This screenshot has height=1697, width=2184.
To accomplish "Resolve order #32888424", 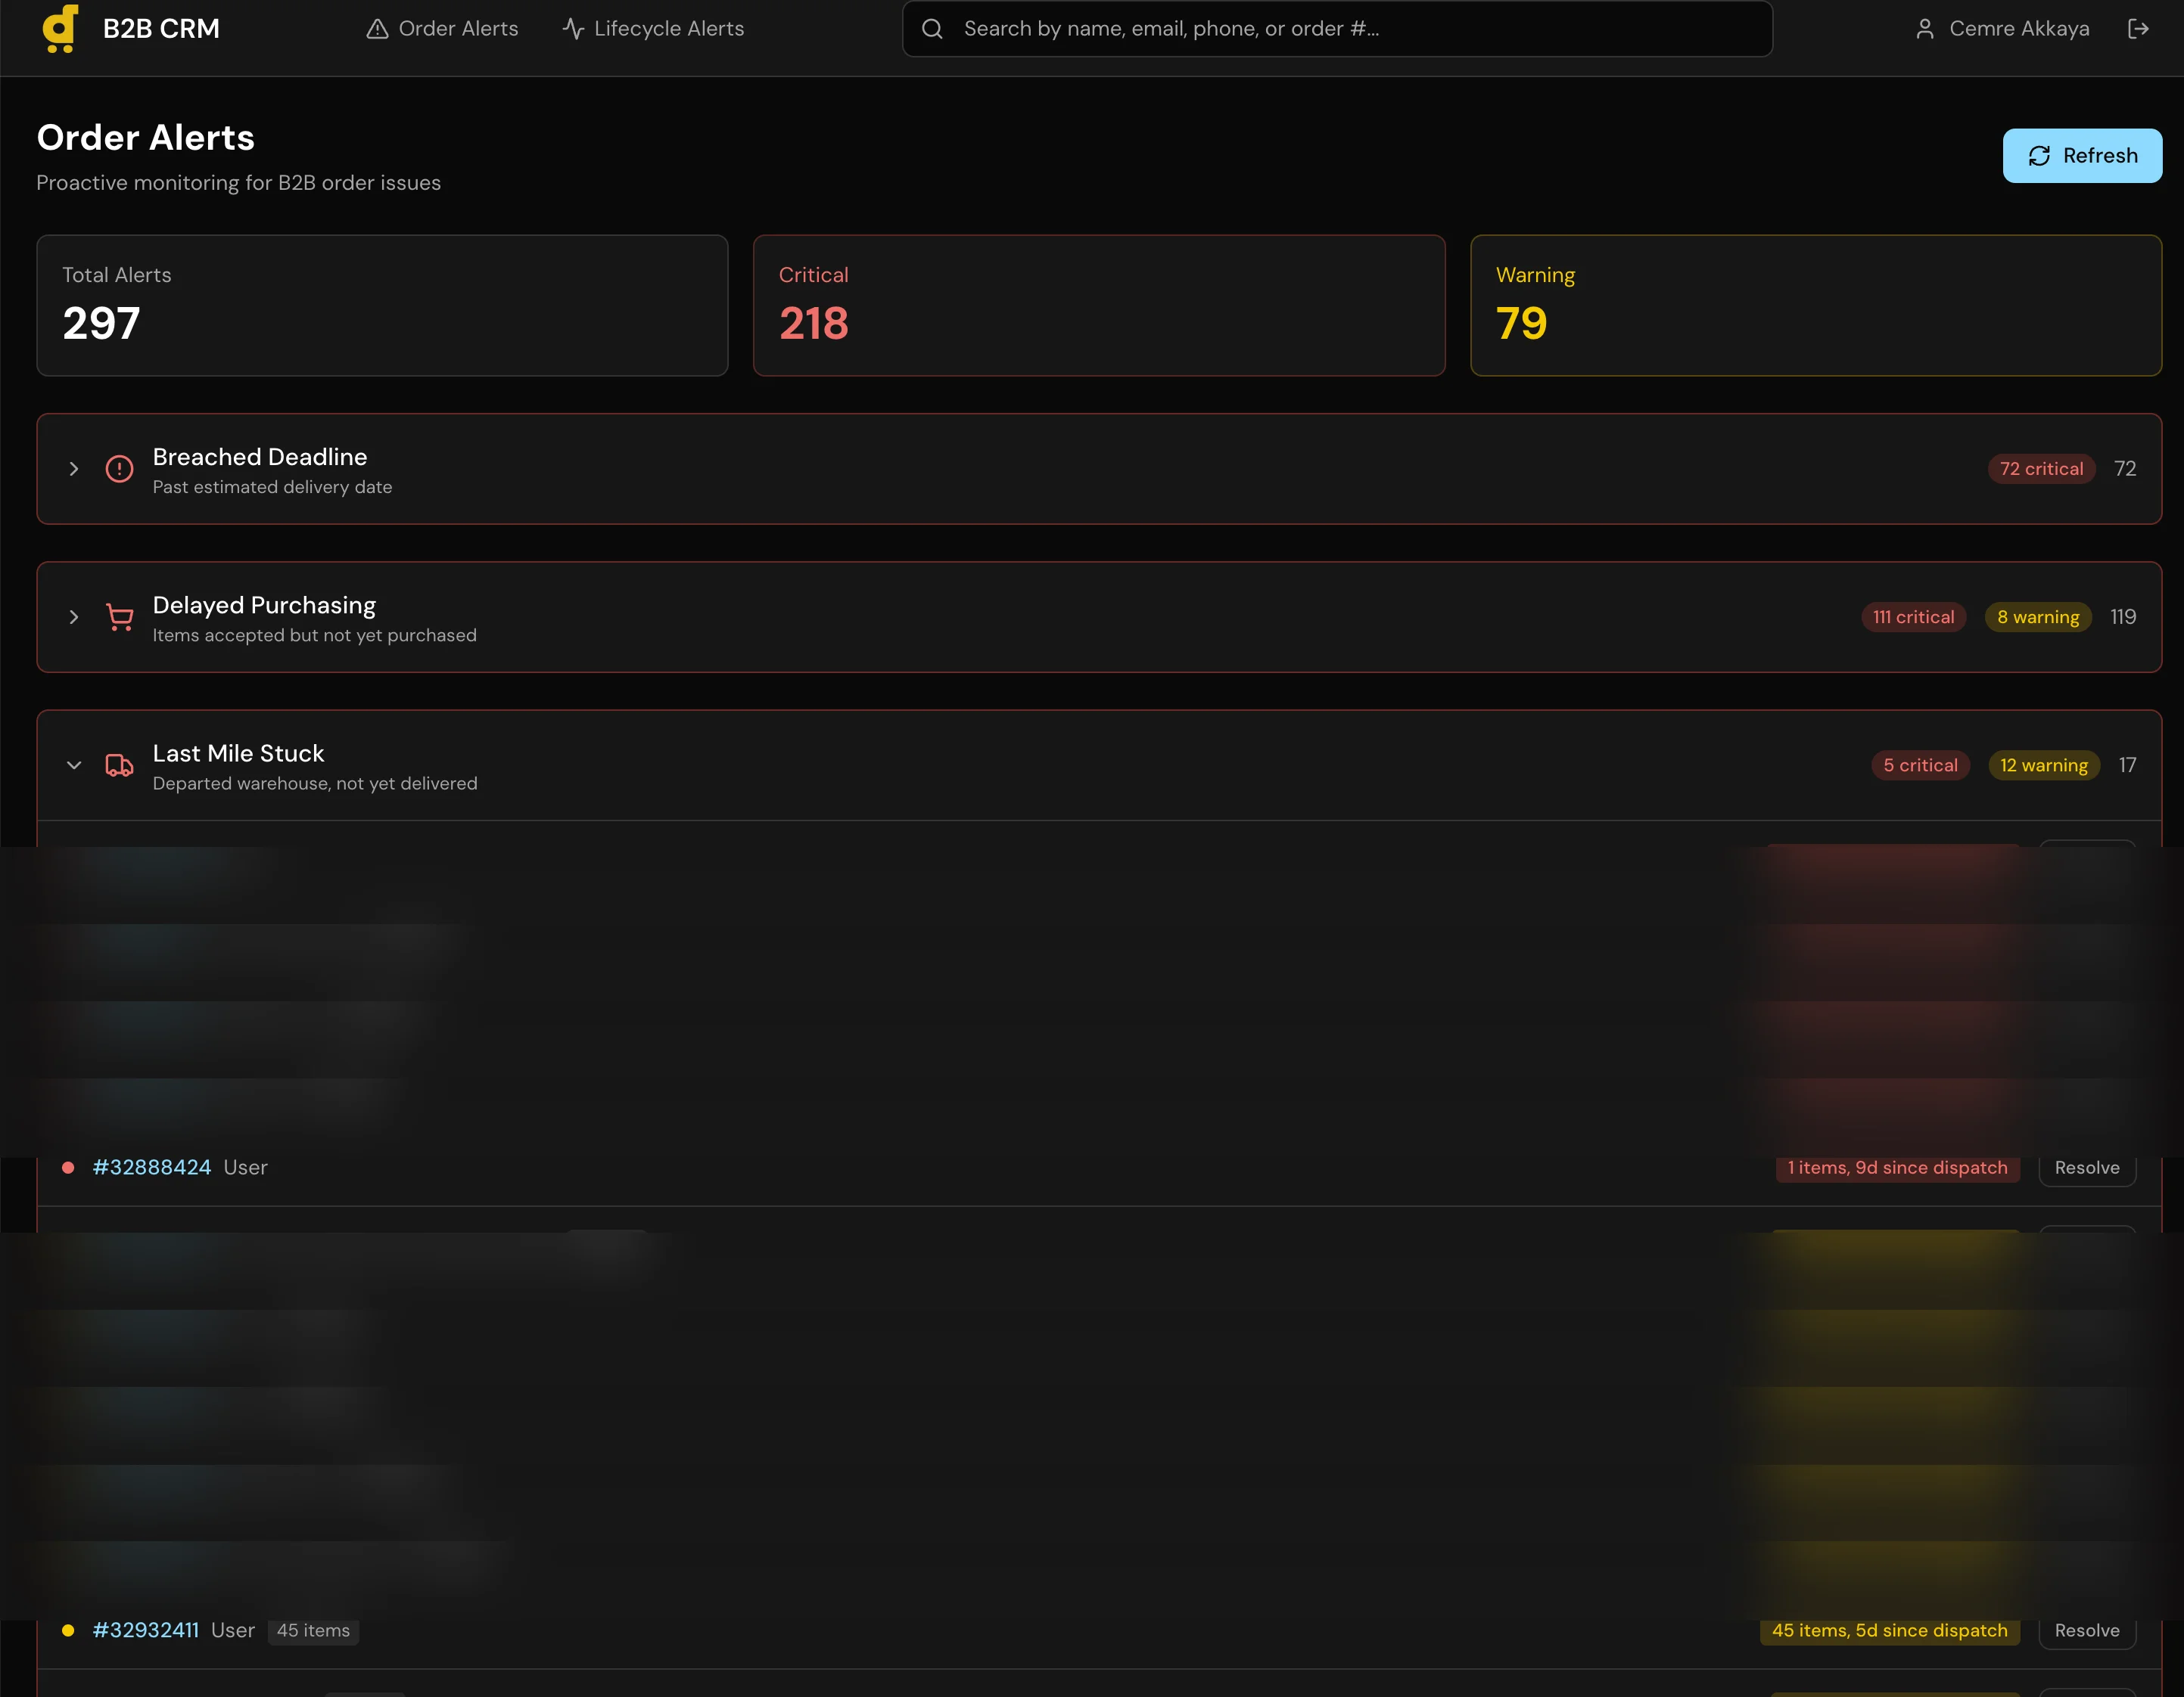I will pos(2087,1168).
